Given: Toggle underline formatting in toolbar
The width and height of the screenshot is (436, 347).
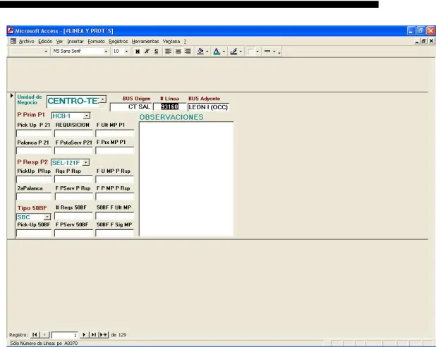Looking at the screenshot, I should click(157, 51).
